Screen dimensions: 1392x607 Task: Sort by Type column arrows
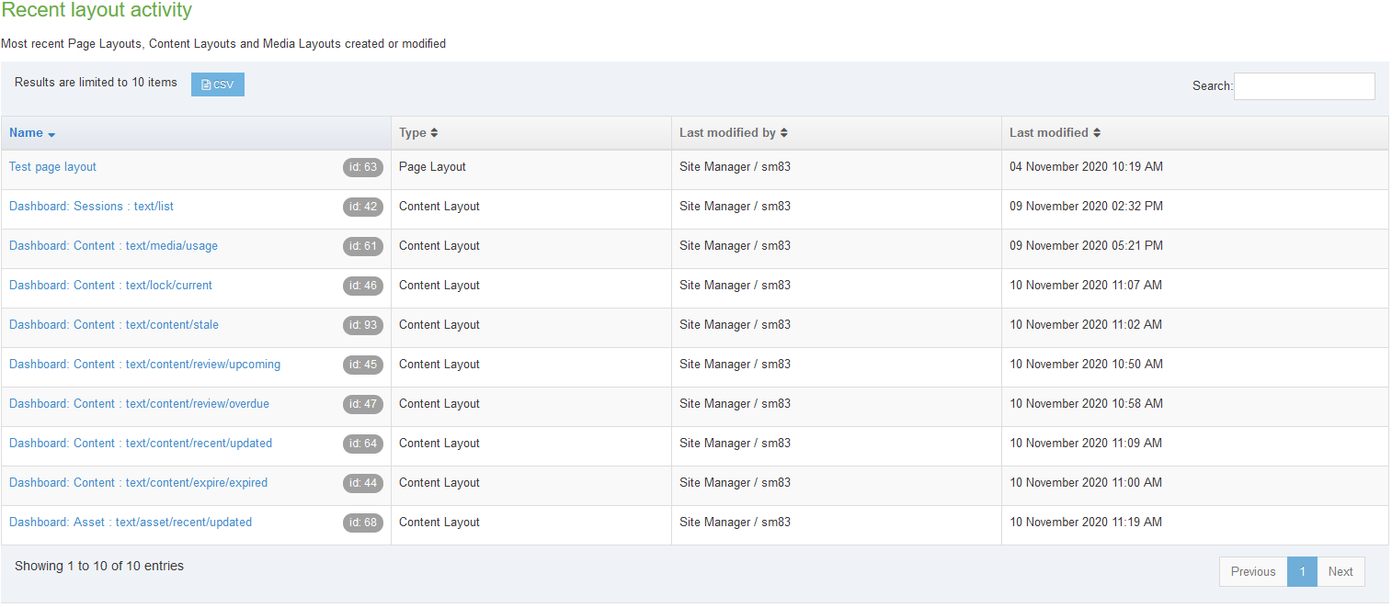coord(434,133)
